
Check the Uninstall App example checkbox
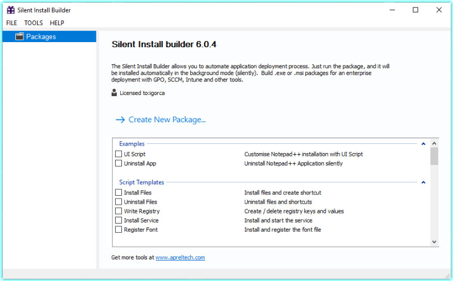119,163
